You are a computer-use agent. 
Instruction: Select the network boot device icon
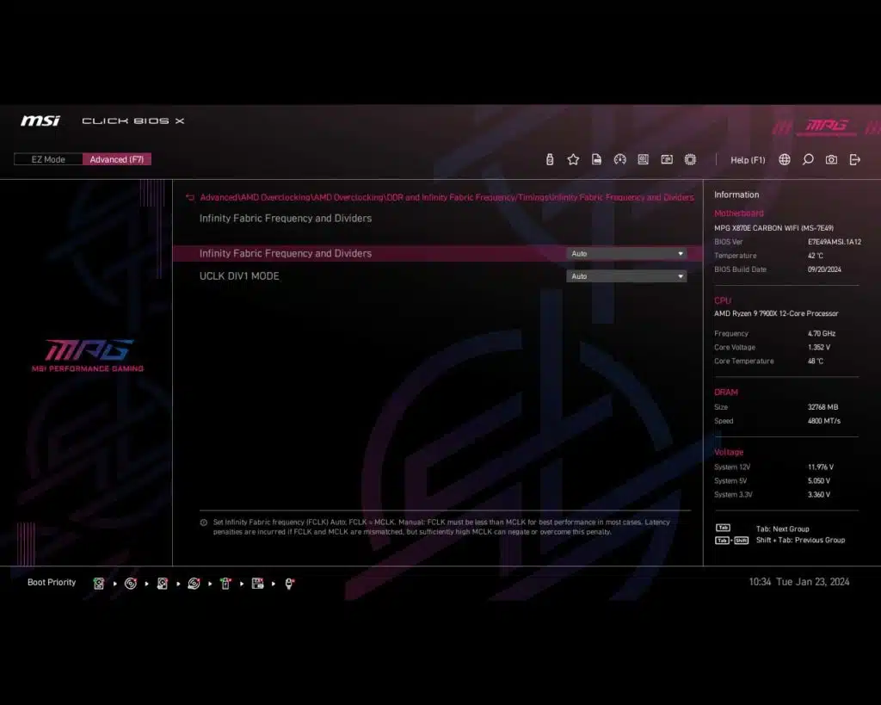289,584
